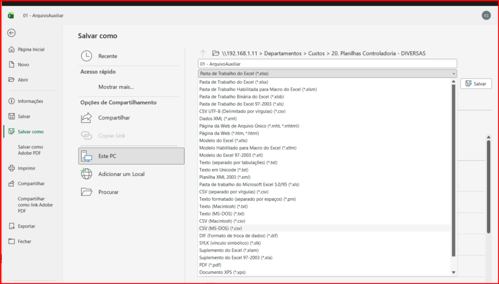The width and height of the screenshot is (499, 284).
Task: Click Mostrar mais link under Acesso rápido
Action: pyautogui.click(x=116, y=87)
